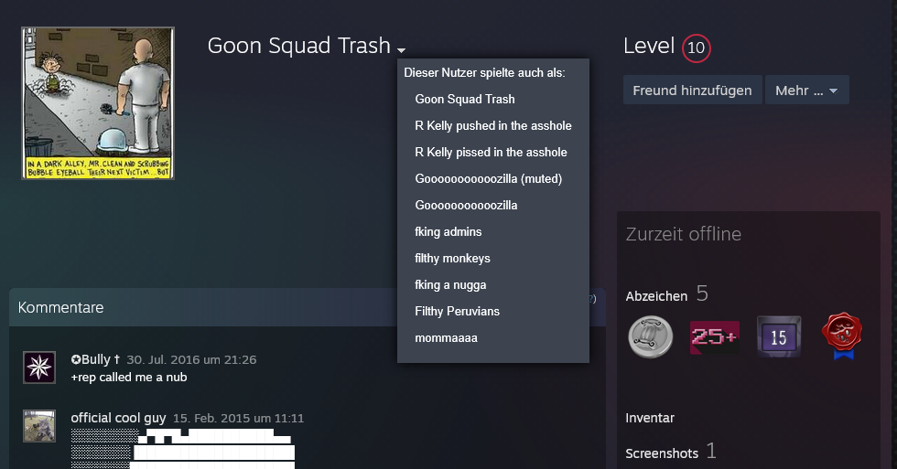Click the silver pillar community badge
Viewport: 897px width, 469px height.
point(650,336)
